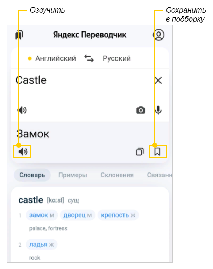Copy the translation text

pos(140,152)
